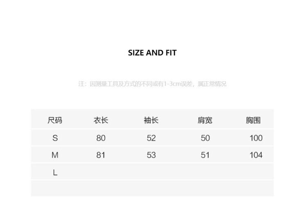The width and height of the screenshot is (307, 207).
Task: Click garment length value 80
Action: 101,138
